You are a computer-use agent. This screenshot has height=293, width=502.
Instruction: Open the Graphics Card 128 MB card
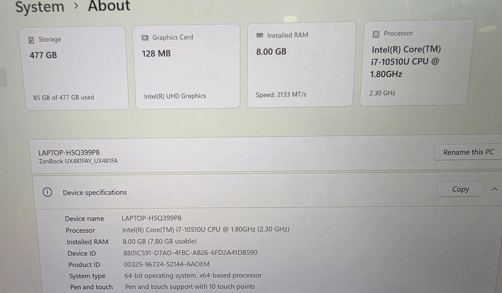click(188, 67)
